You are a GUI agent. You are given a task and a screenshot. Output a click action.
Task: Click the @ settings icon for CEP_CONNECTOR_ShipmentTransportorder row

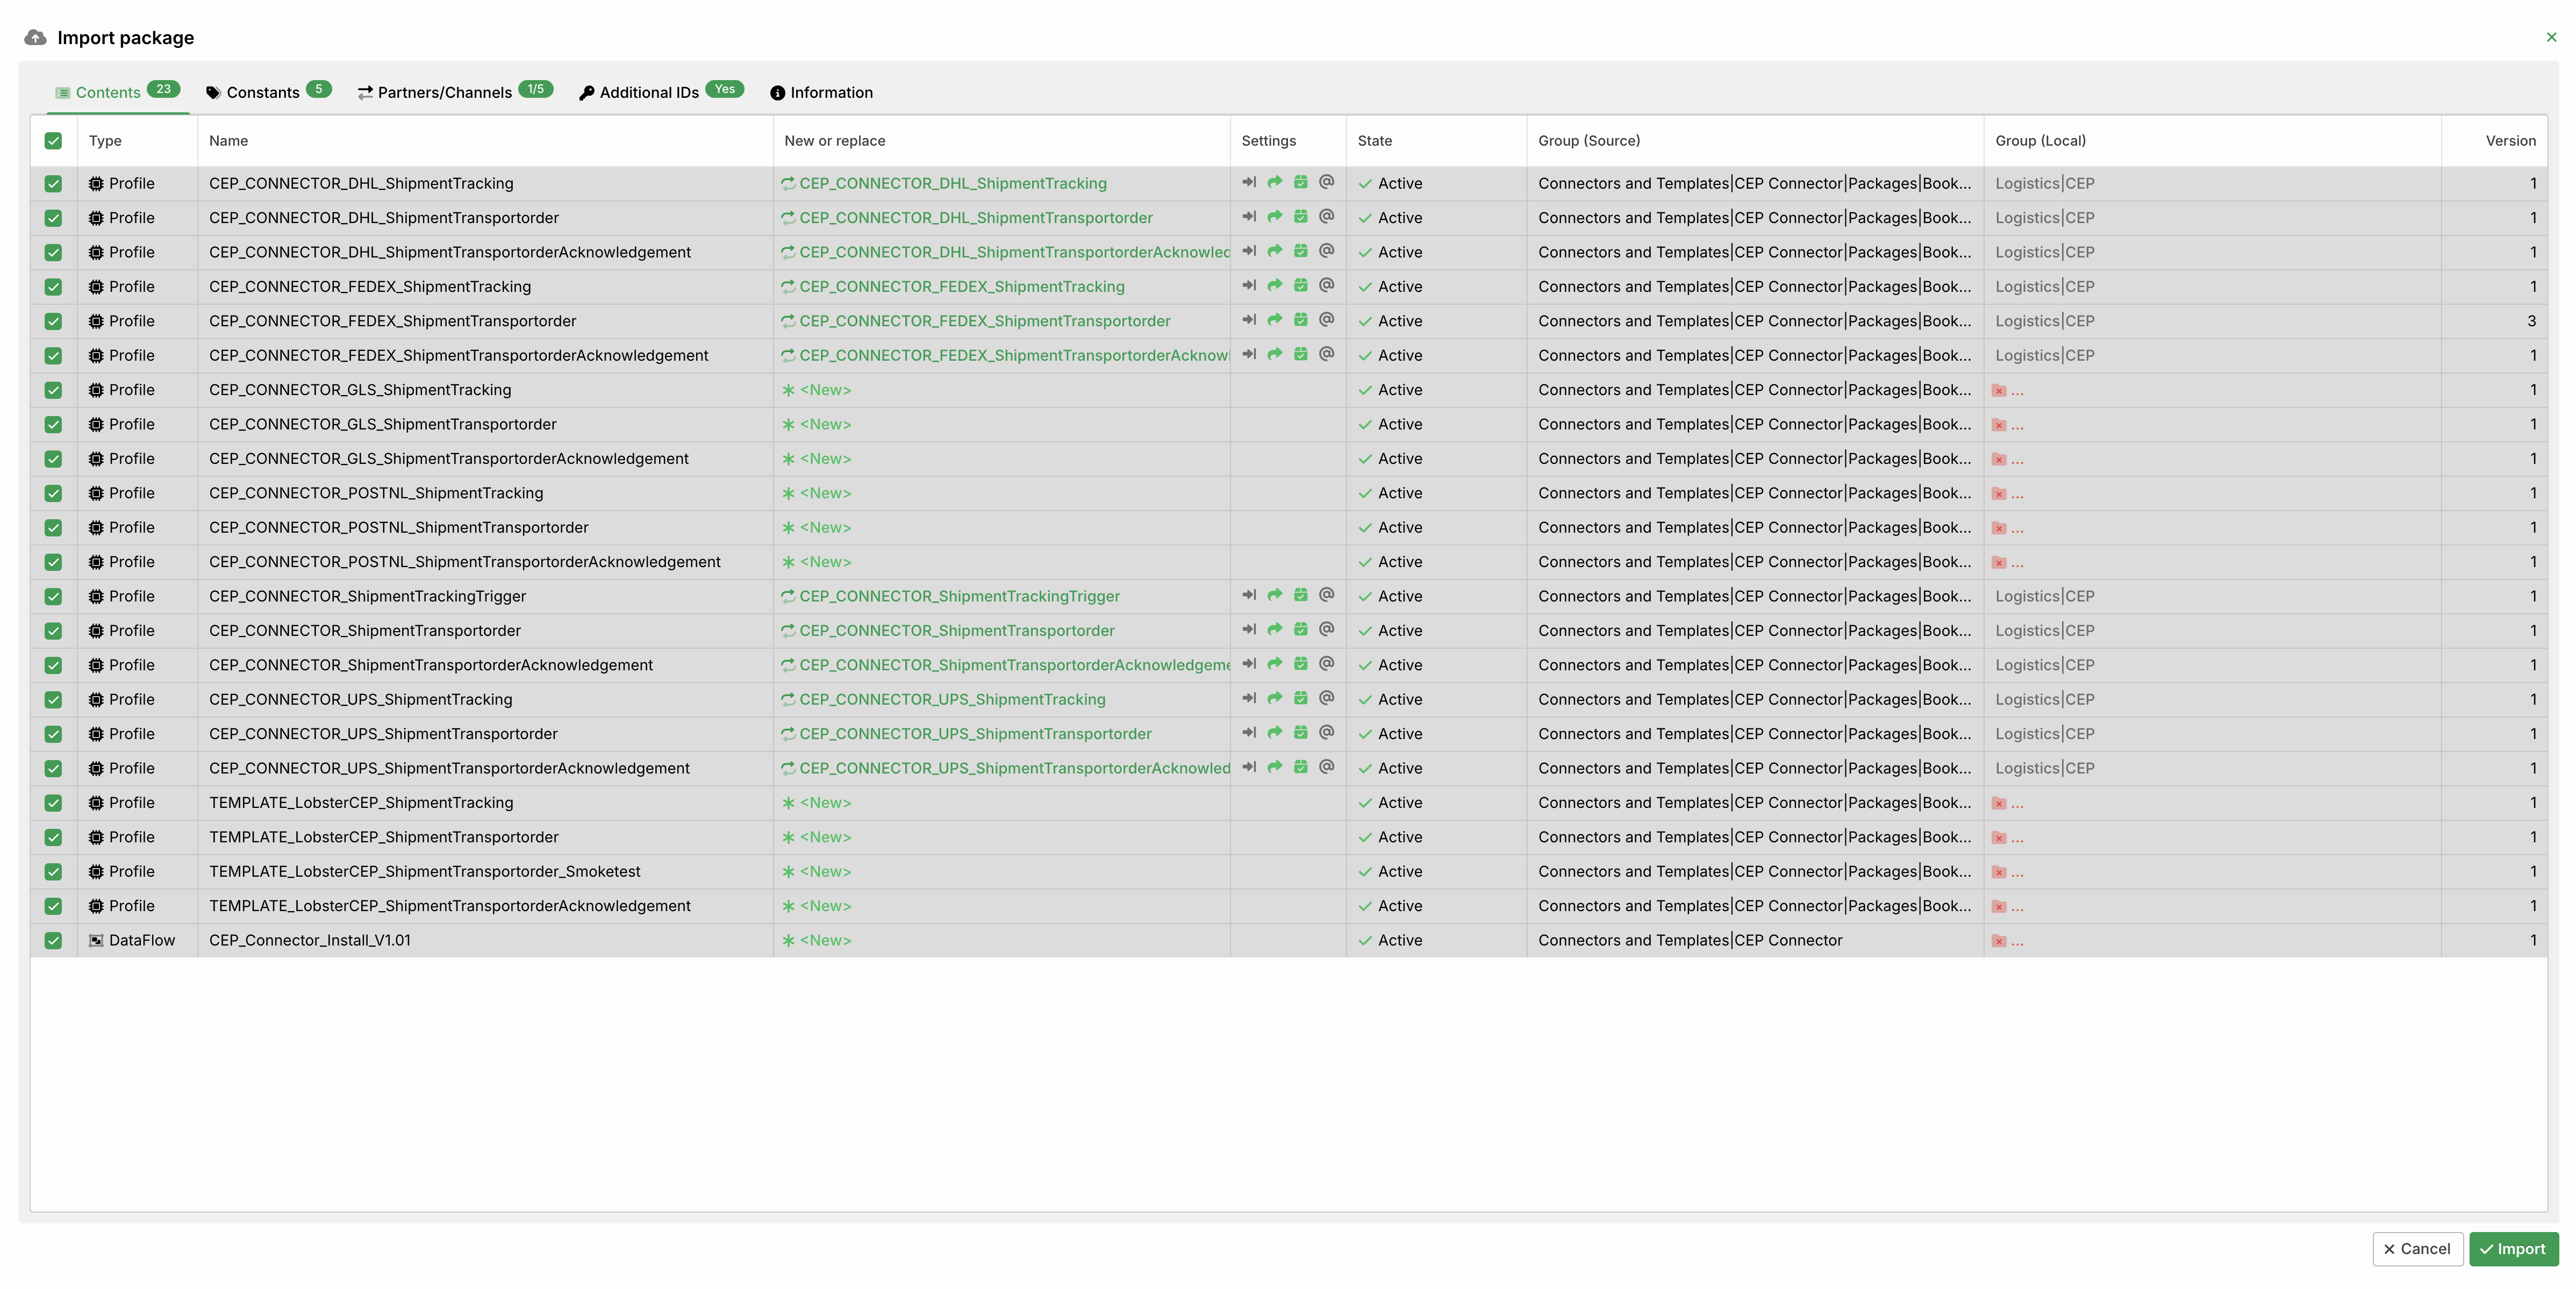[1327, 630]
